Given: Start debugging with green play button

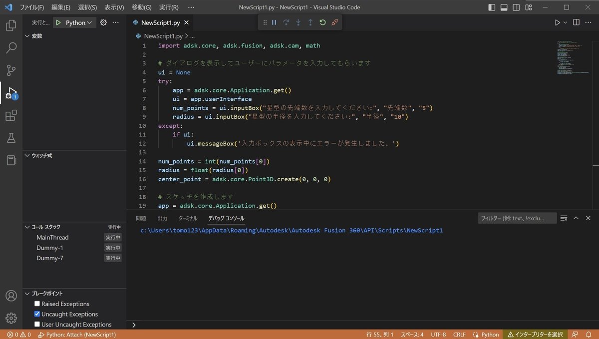Looking at the screenshot, I should point(59,22).
